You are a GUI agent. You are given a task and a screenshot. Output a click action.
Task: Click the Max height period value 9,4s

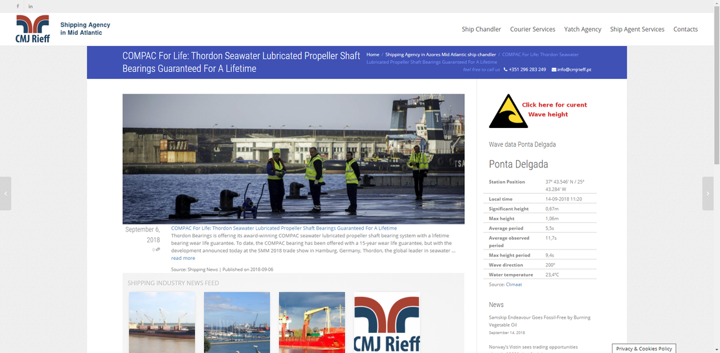(x=550, y=255)
